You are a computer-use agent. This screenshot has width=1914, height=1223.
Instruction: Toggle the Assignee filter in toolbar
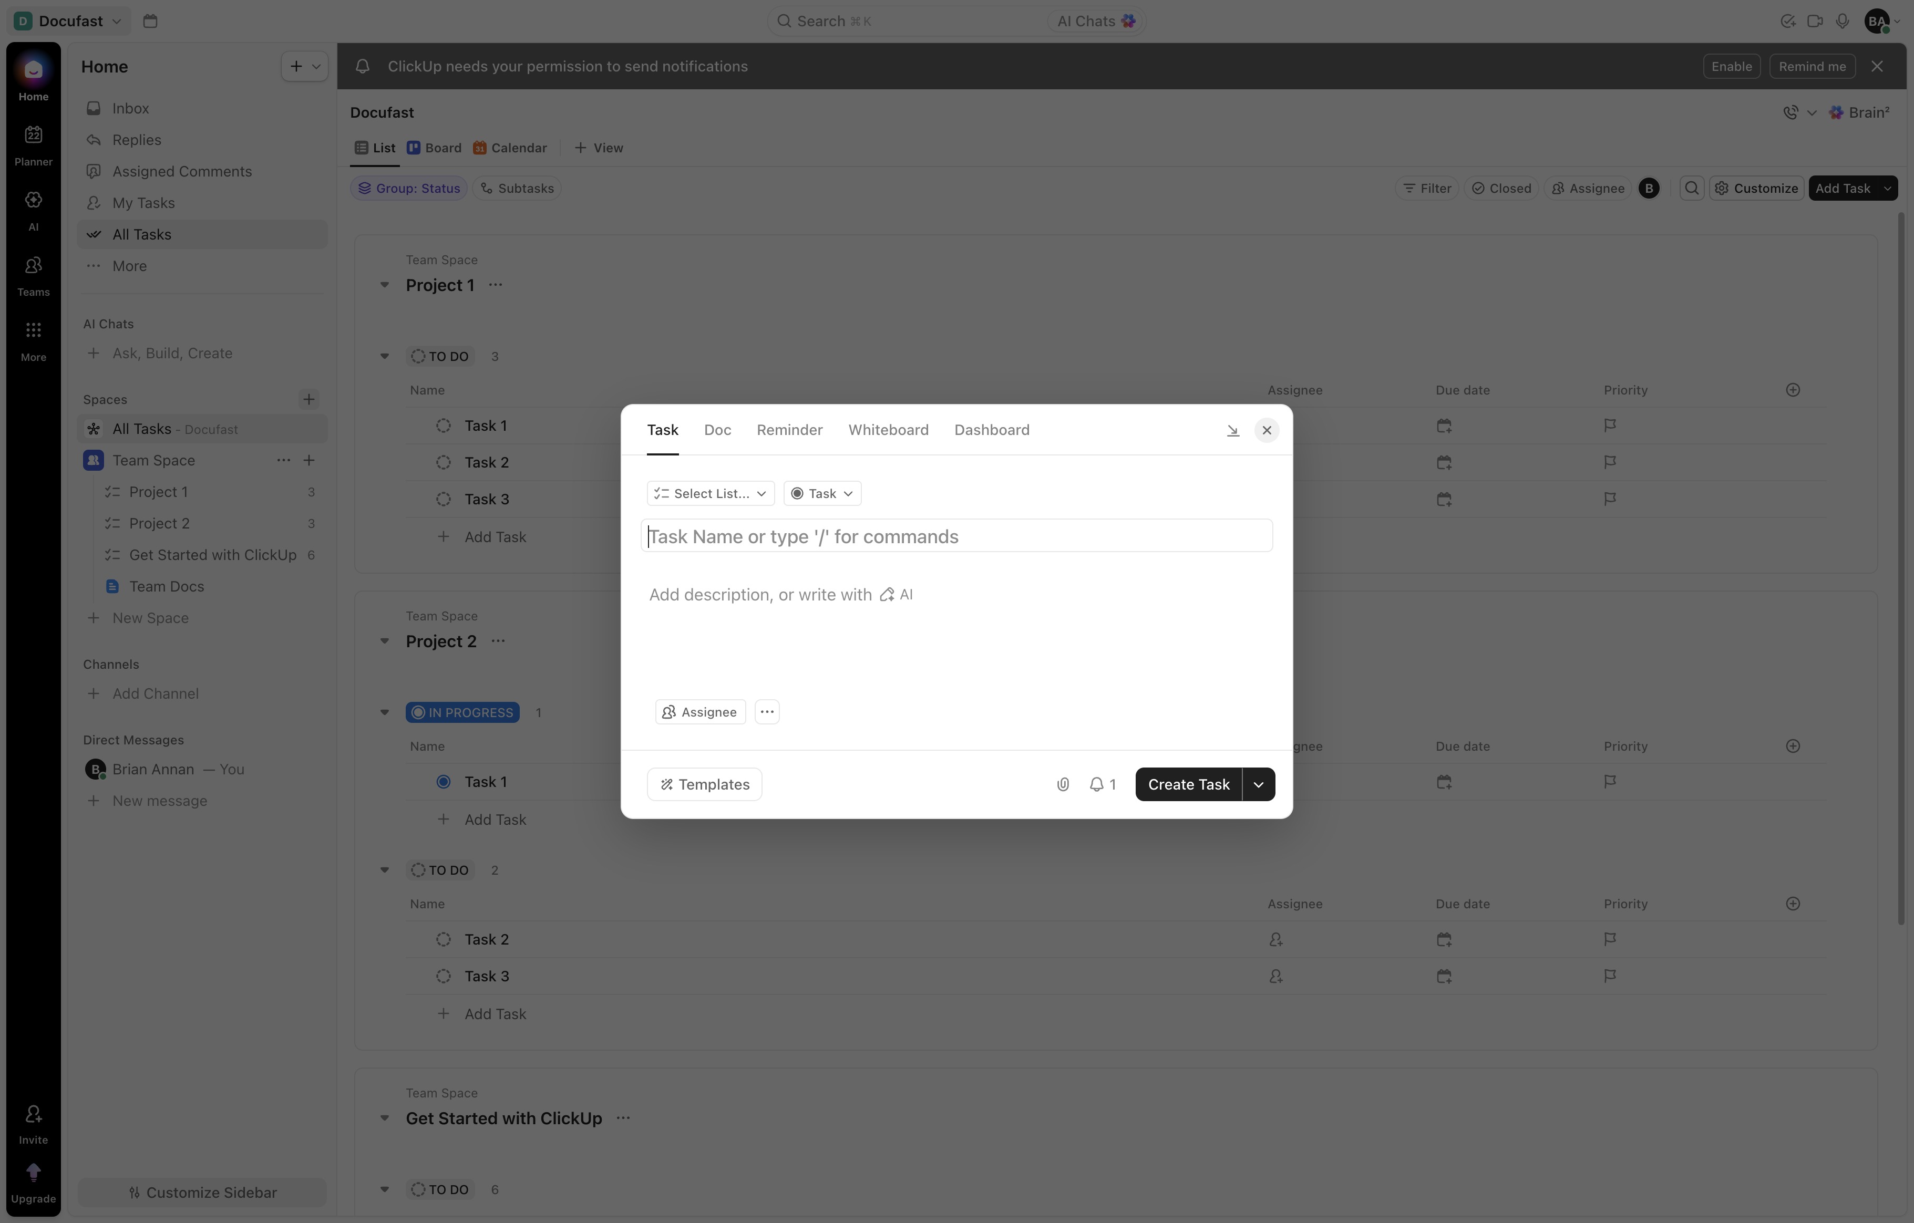(1587, 189)
